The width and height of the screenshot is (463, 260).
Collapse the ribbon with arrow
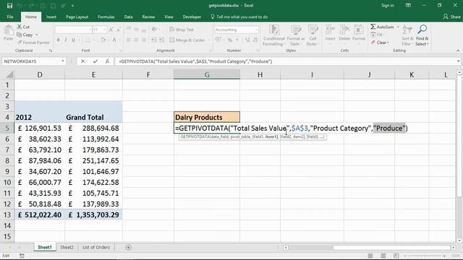458,51
